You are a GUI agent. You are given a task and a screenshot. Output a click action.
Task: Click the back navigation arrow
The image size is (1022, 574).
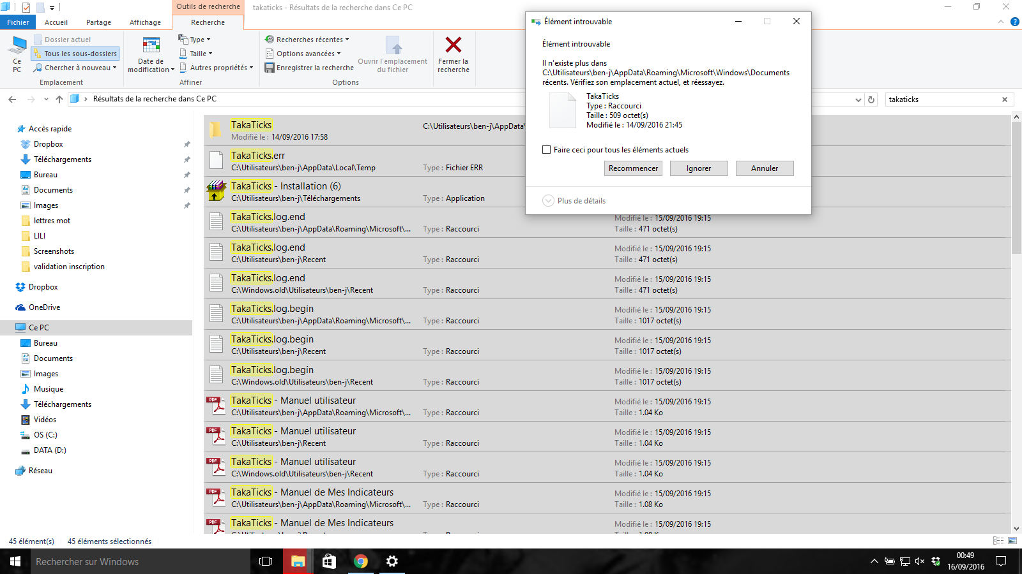[x=12, y=99]
